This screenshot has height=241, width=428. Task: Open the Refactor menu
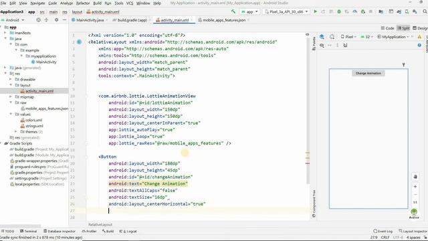point(83,3)
